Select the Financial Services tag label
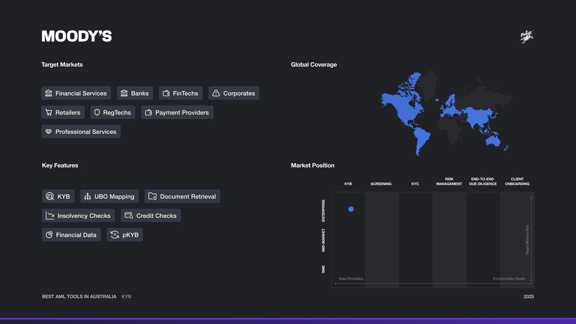 [81, 93]
